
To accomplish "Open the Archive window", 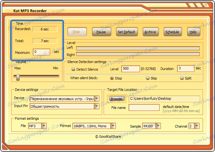I will (151, 32).
